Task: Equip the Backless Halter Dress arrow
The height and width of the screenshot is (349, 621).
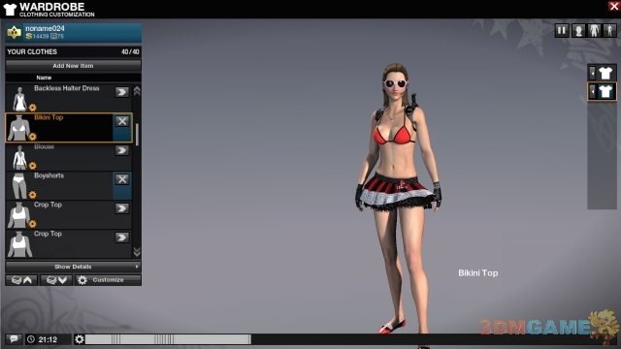Action: 122,92
